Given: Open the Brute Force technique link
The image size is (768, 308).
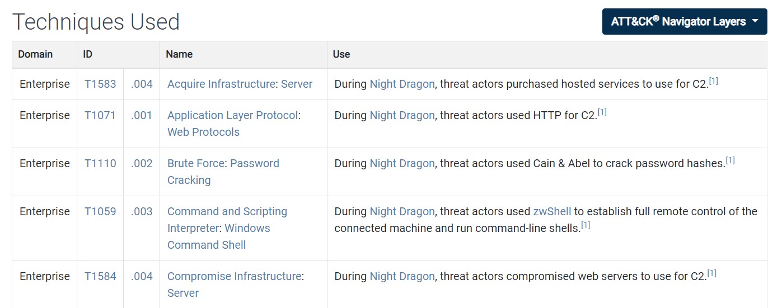Looking at the screenshot, I should pos(196,163).
